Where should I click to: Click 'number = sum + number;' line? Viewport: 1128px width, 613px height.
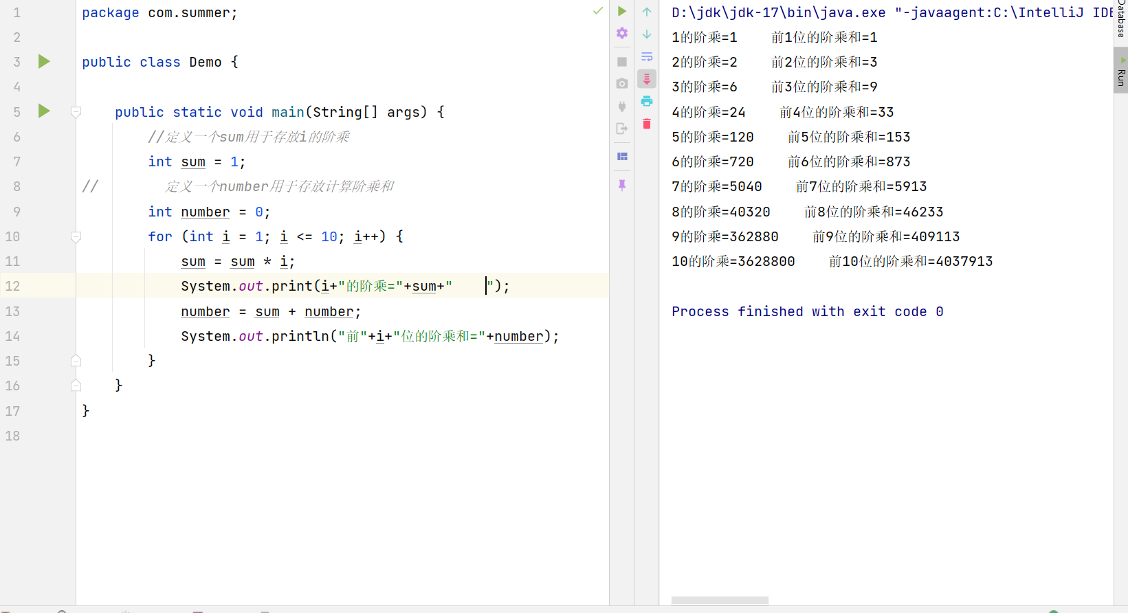tap(271, 311)
